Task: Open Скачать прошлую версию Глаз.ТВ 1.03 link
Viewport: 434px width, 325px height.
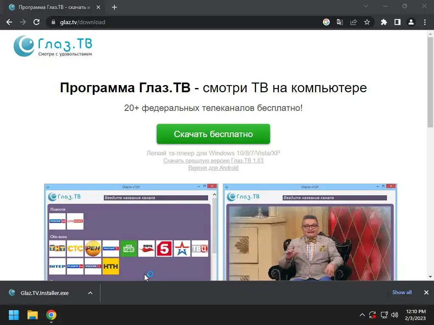Action: coord(213,160)
